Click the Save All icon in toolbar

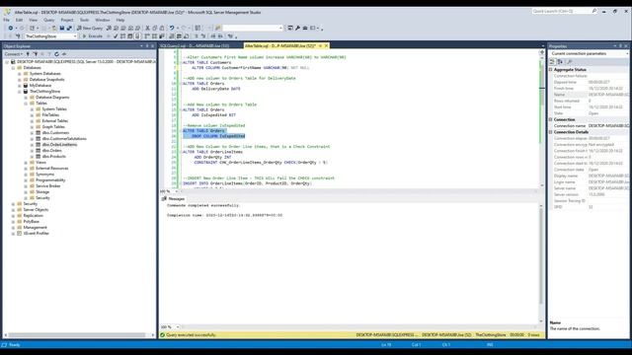(x=69, y=29)
